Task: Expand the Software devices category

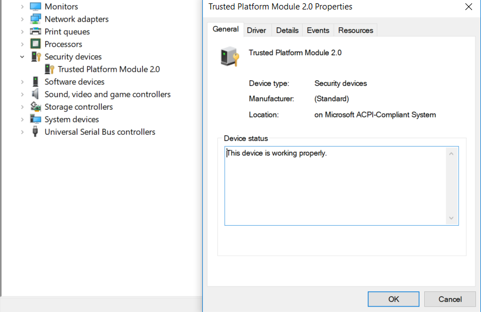Action: click(x=22, y=82)
